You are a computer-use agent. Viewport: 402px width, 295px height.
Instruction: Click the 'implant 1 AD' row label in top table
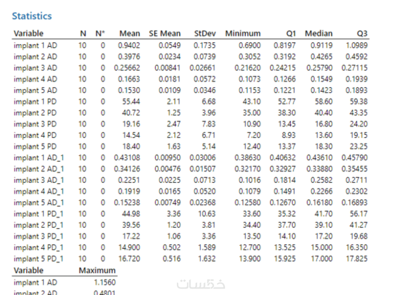(x=35, y=46)
